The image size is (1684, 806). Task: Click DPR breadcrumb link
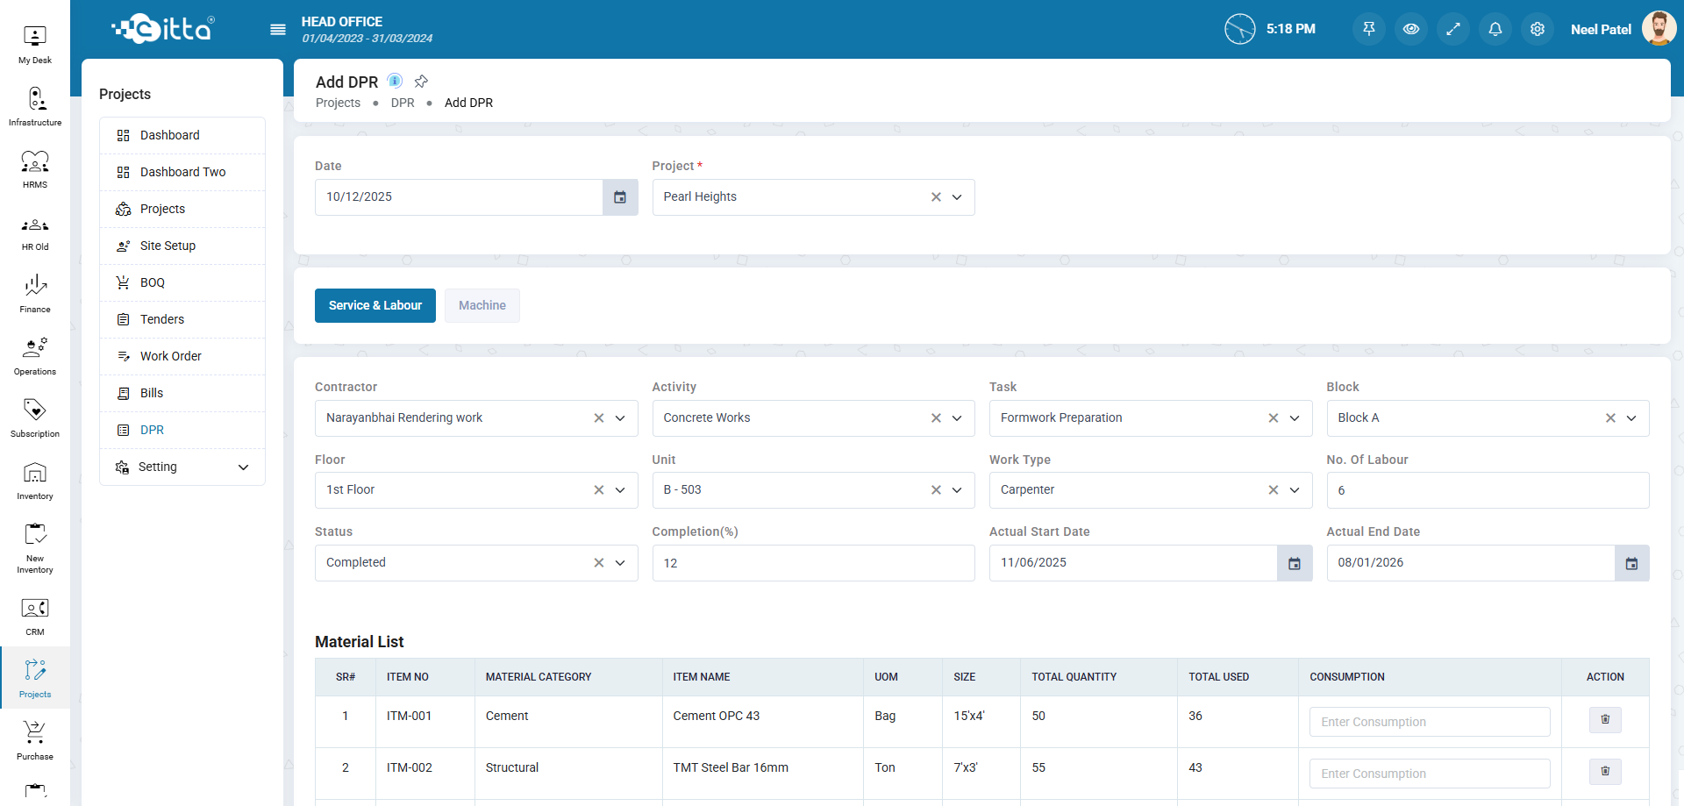click(403, 103)
